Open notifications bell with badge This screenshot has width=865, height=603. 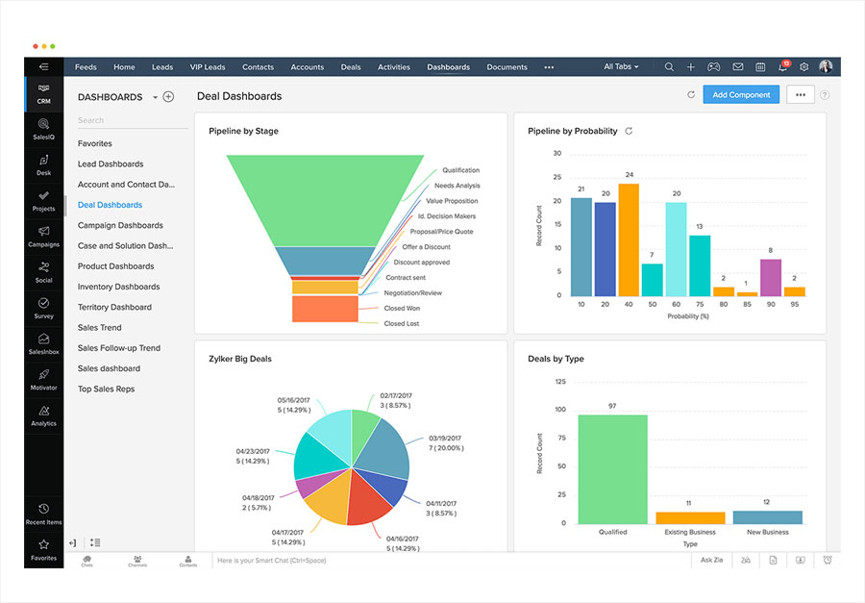click(783, 66)
